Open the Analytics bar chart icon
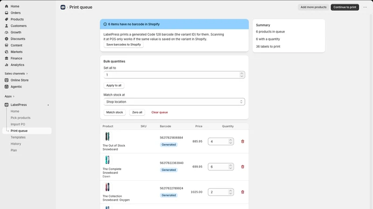 7,65
